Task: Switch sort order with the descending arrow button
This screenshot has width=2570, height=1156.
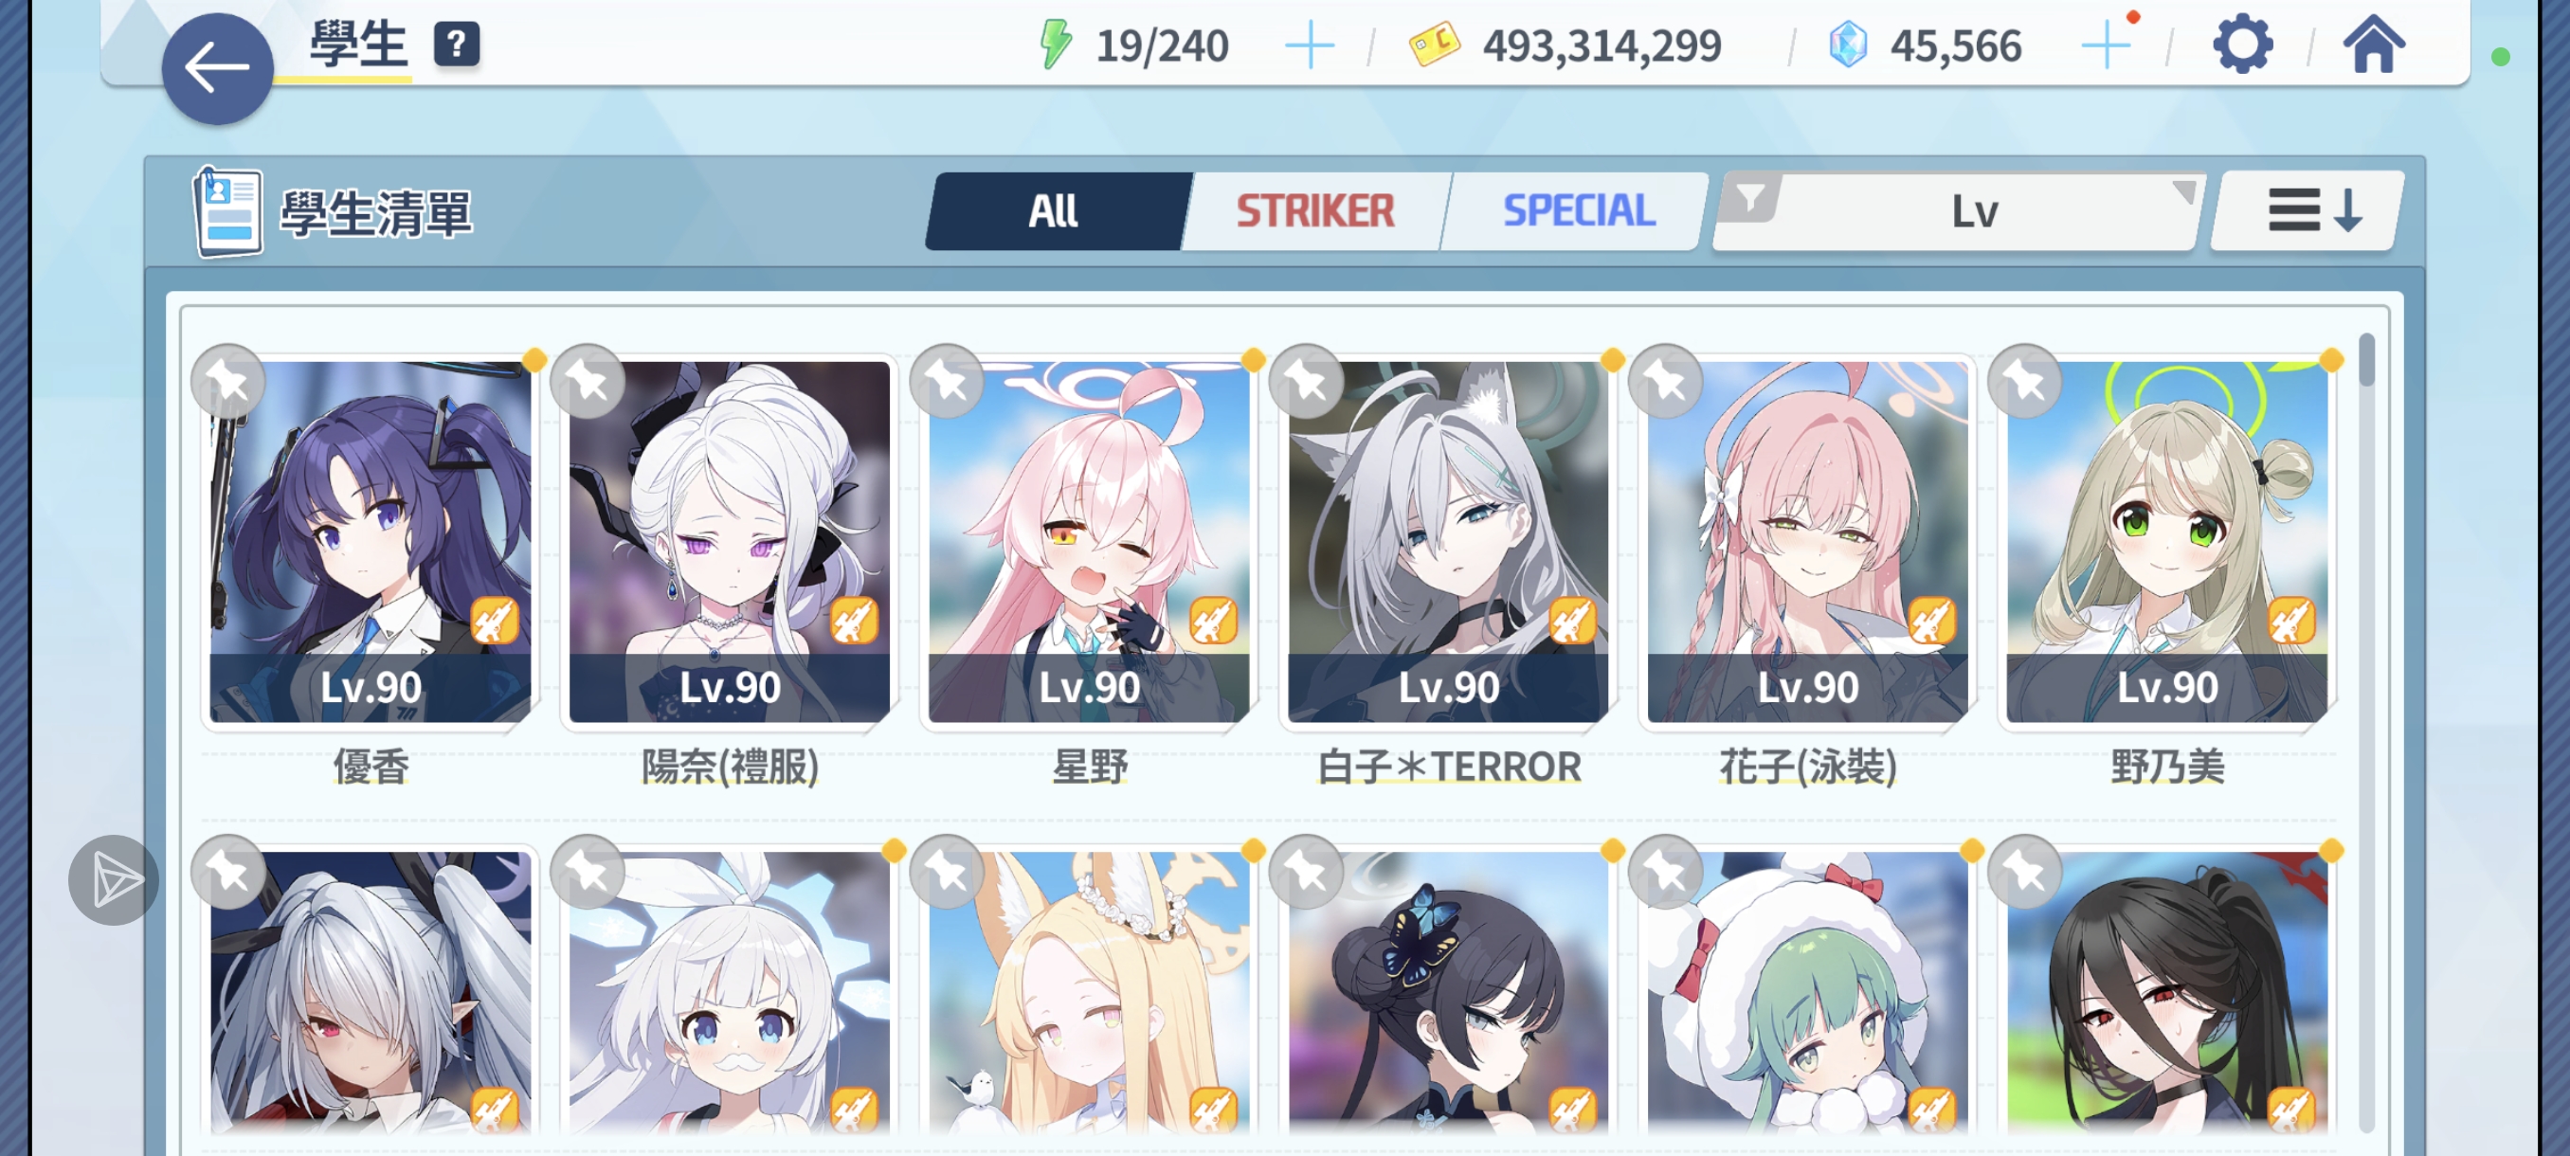Action: (2309, 210)
